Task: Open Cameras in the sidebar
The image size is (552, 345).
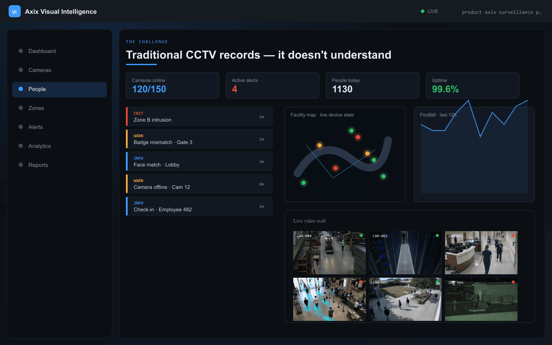Action: (60, 70)
